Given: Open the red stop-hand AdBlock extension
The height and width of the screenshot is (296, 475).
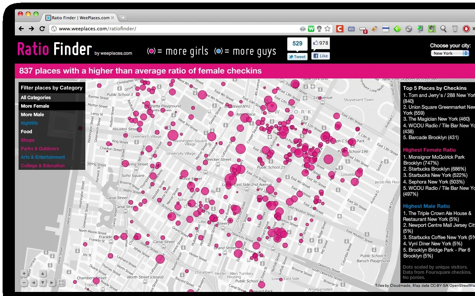Looking at the screenshot, I should [466, 28].
